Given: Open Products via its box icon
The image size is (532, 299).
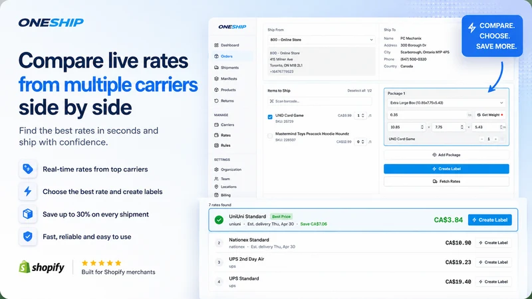Looking at the screenshot, I should (x=217, y=90).
